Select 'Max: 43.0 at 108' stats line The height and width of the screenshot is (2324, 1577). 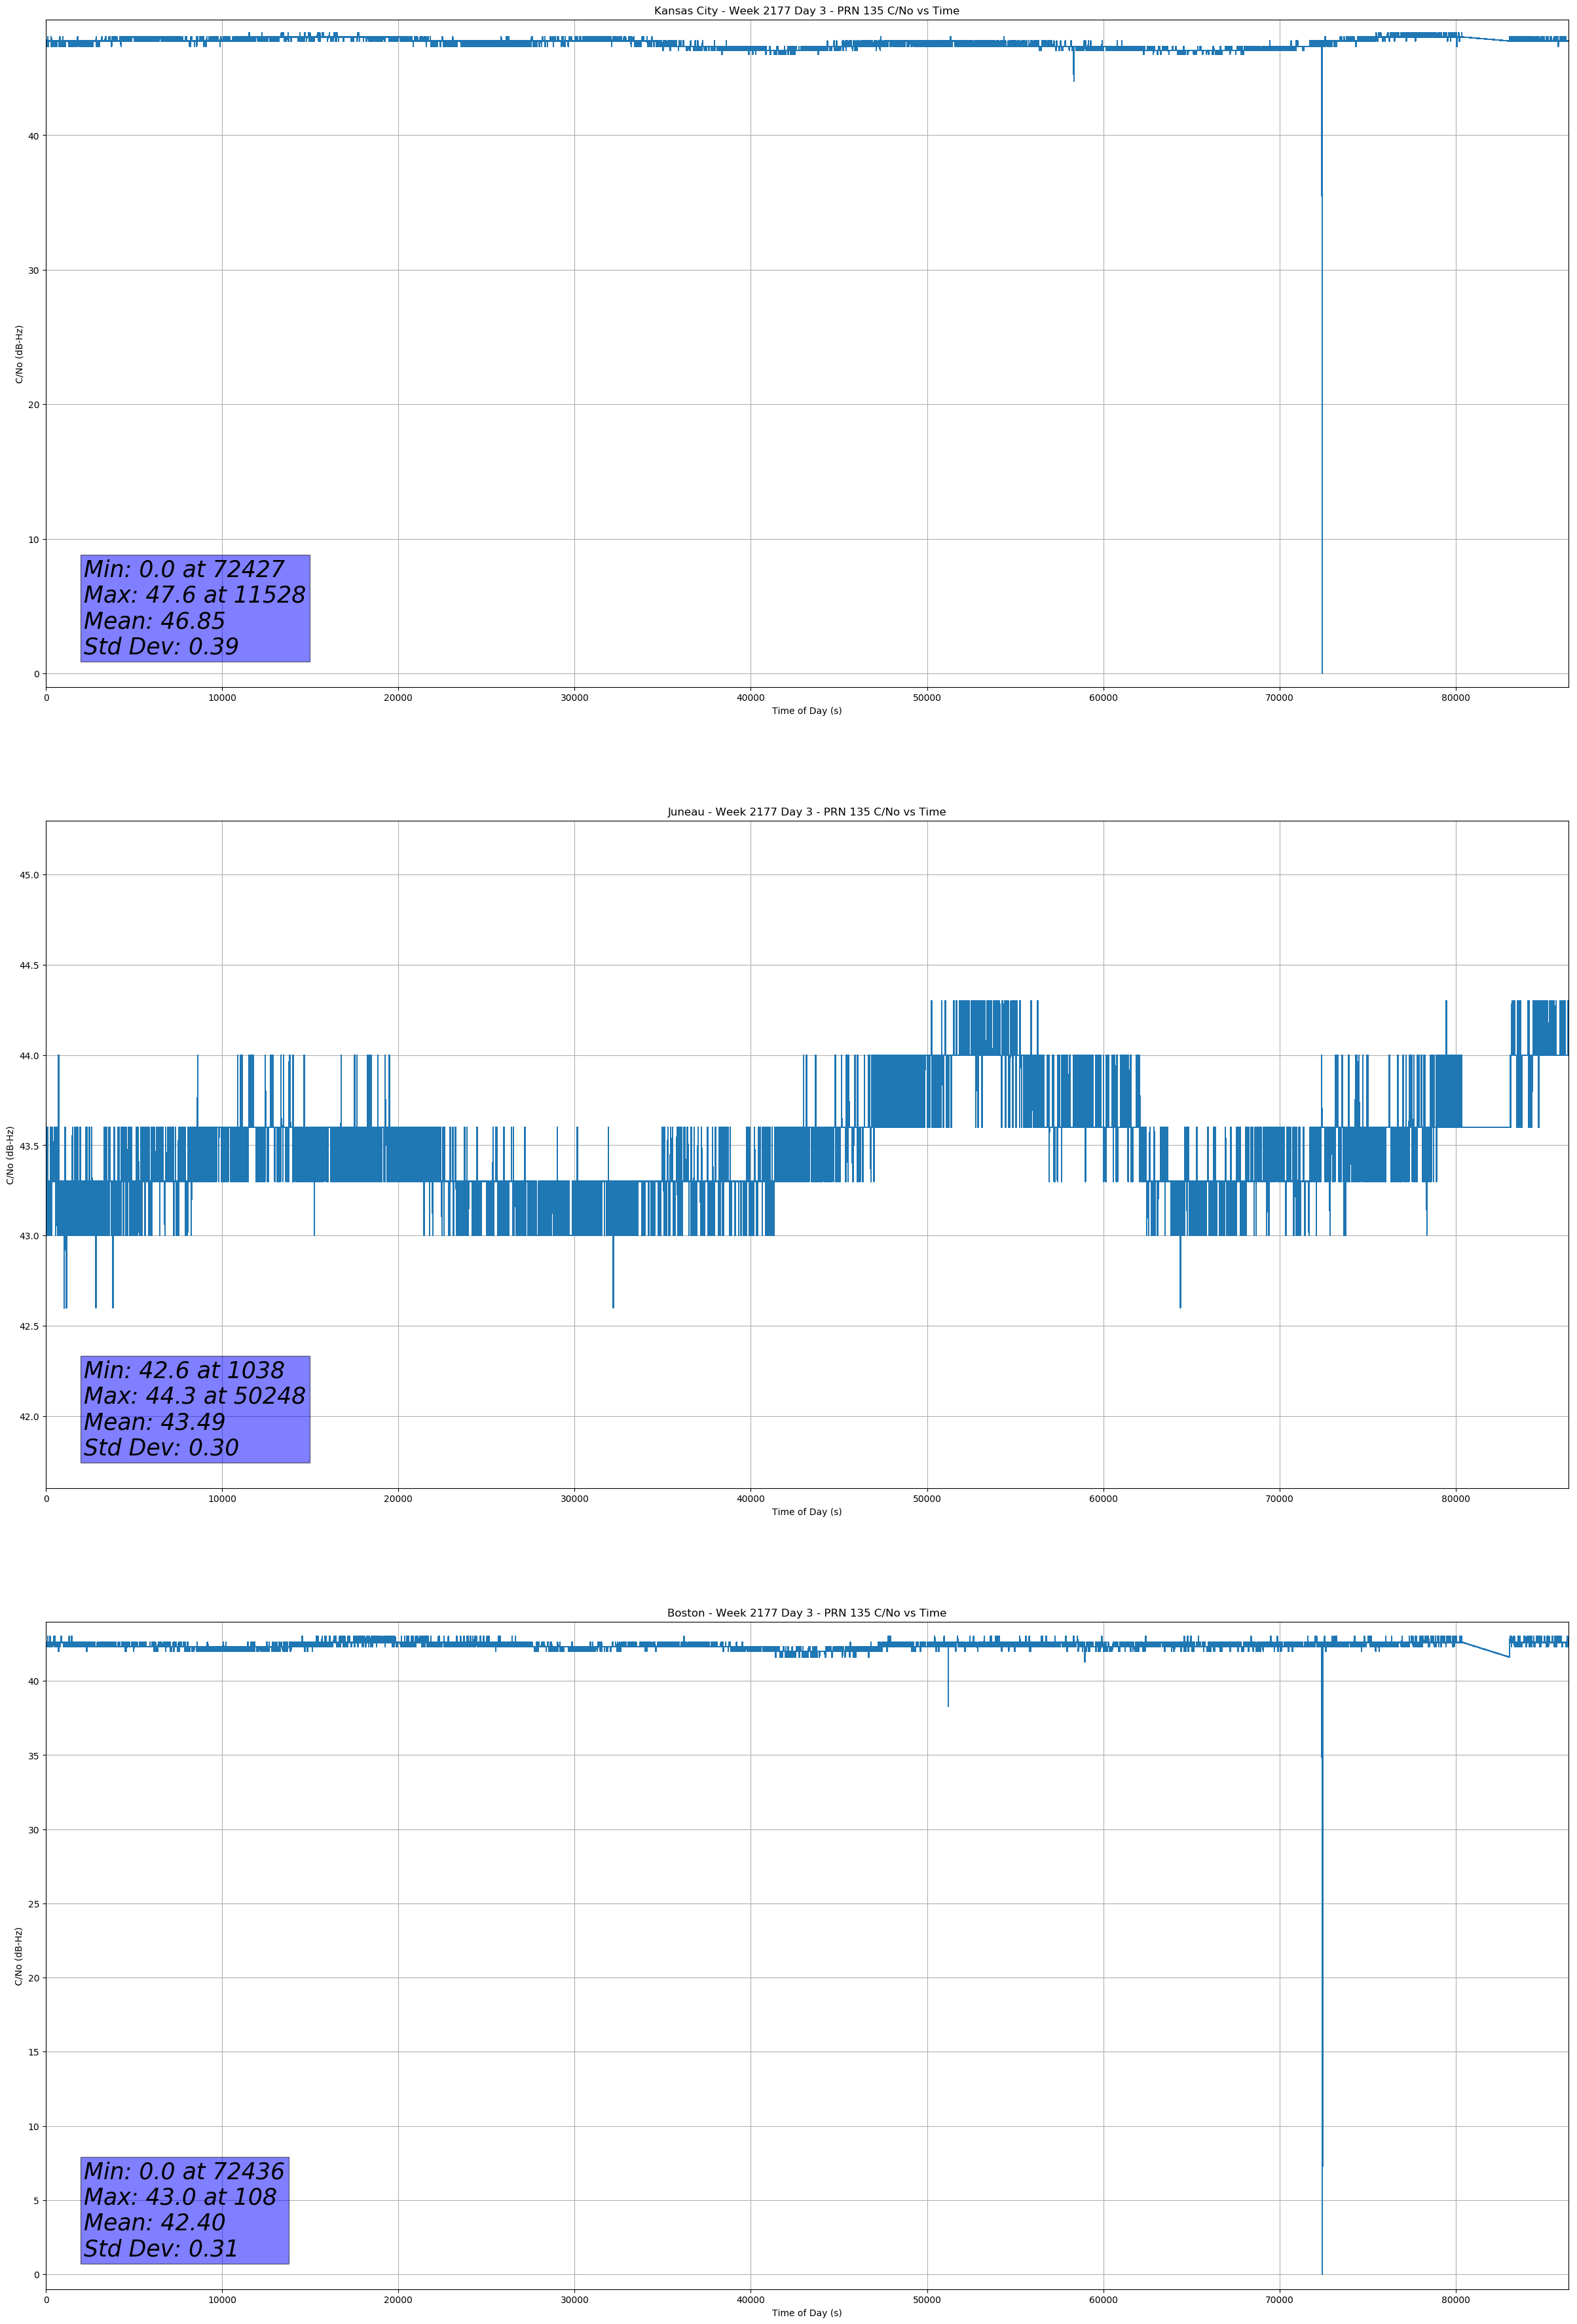pyautogui.click(x=180, y=2197)
